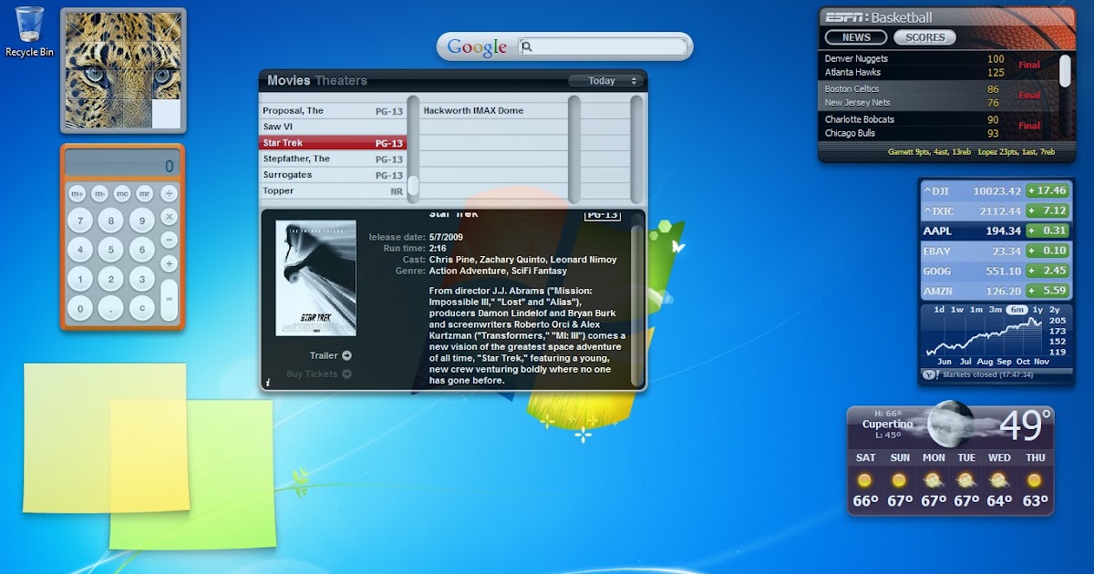1094x574 pixels.
Task: Select the Movies tab
Action: tap(288, 80)
